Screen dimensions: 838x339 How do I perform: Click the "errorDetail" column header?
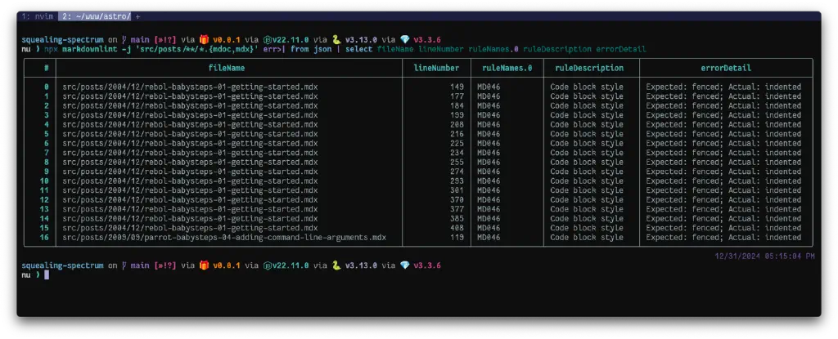tap(726, 68)
